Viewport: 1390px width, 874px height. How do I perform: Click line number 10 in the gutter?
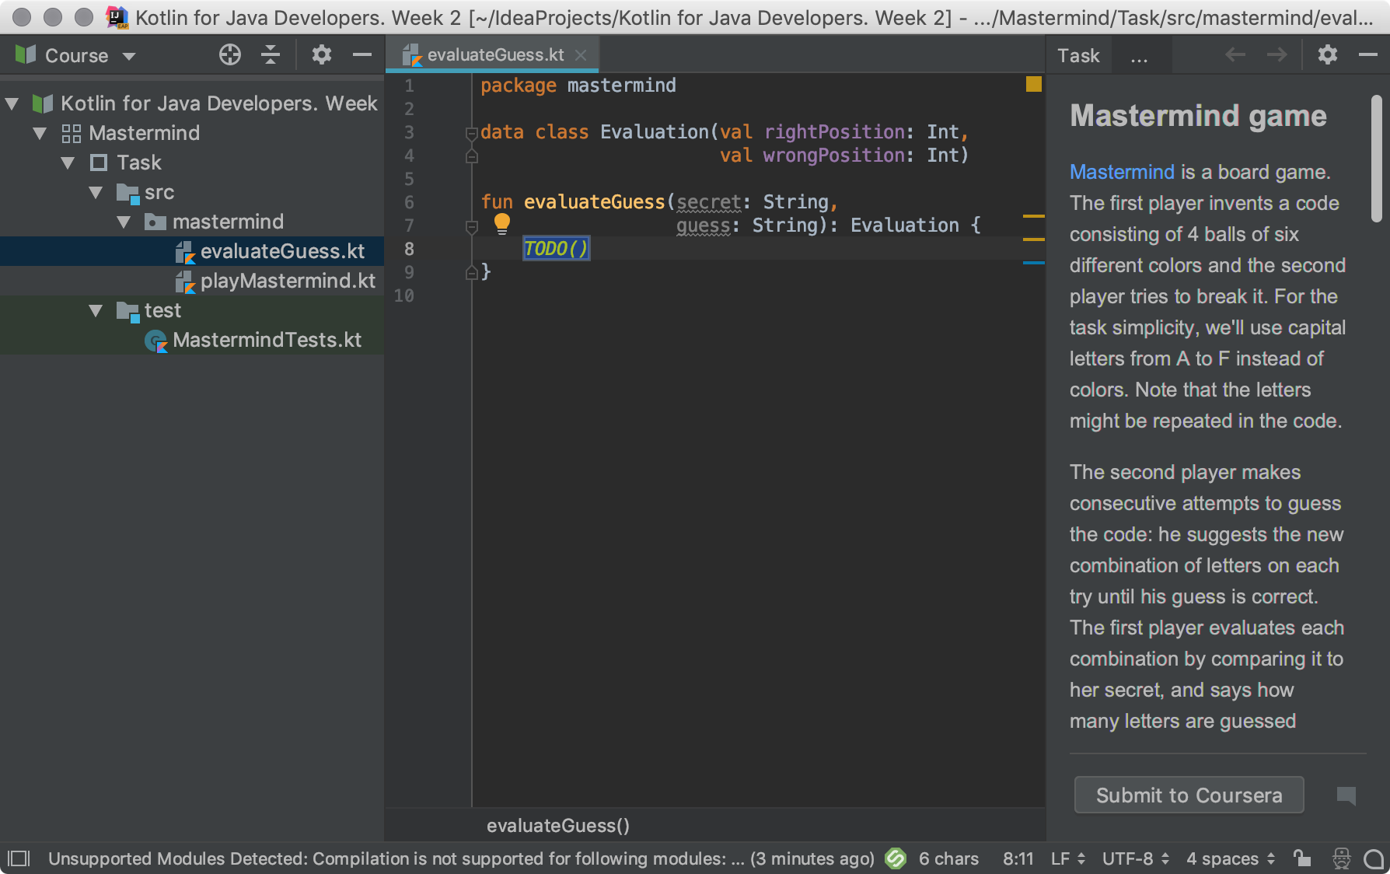[x=404, y=295]
